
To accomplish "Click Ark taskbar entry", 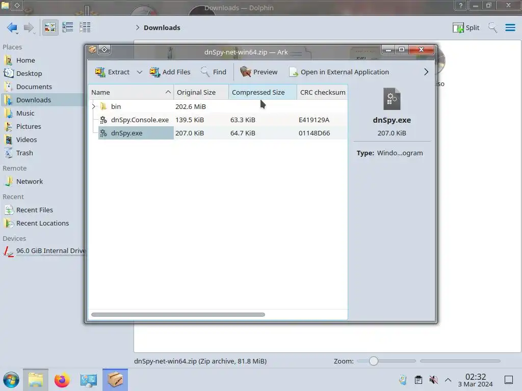I will pos(115,380).
